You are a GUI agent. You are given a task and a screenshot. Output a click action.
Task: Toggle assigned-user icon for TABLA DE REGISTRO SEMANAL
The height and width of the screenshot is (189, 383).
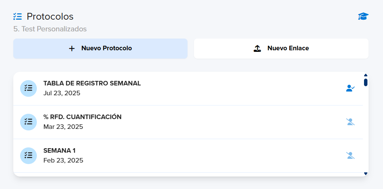[350, 88]
